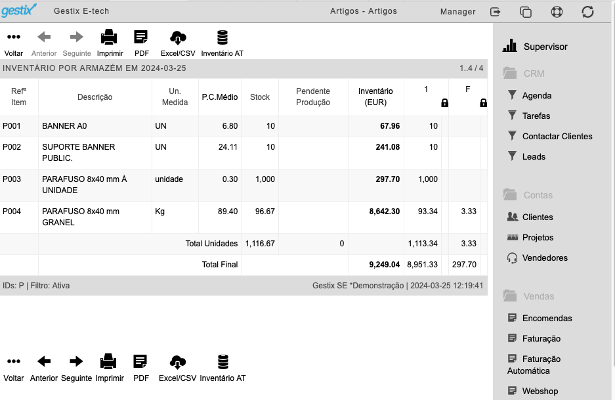Image resolution: width=615 pixels, height=400 pixels.
Task: Click the SUPORTE BANNER PUBLIC. description
Action: click(x=79, y=152)
